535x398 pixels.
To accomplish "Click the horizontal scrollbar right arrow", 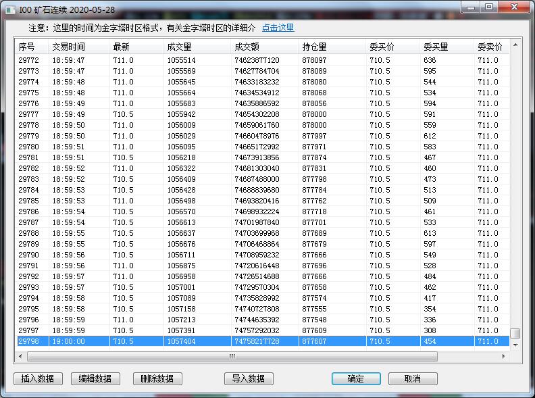I will click(x=504, y=356).
